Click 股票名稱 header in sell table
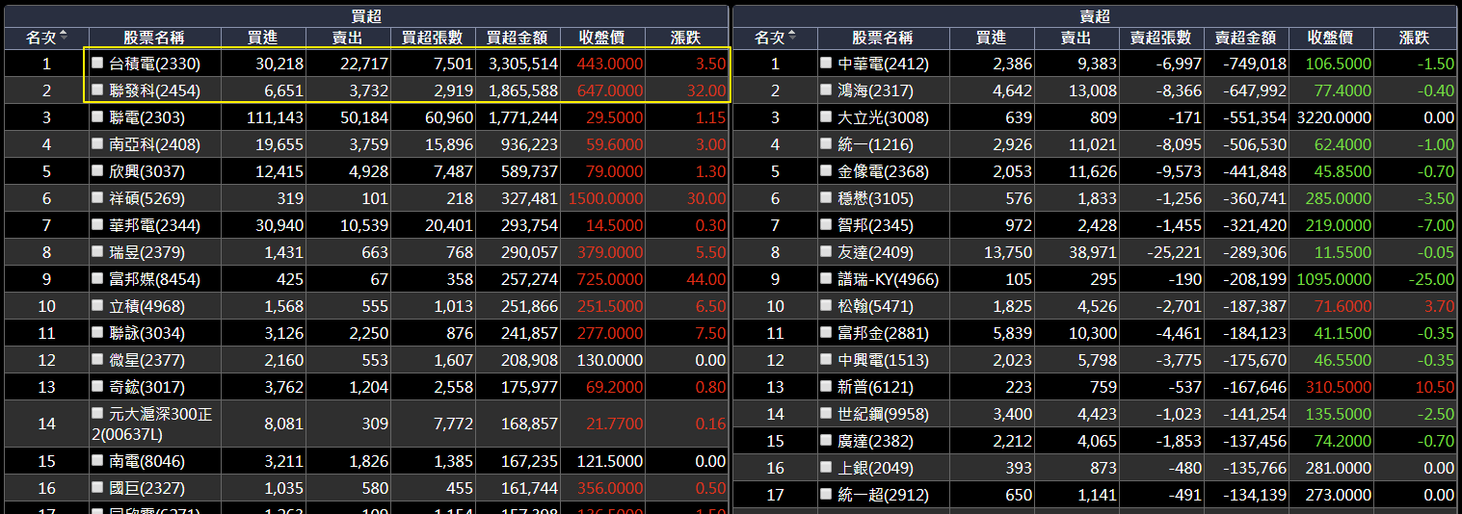The width and height of the screenshot is (1462, 514). click(883, 38)
